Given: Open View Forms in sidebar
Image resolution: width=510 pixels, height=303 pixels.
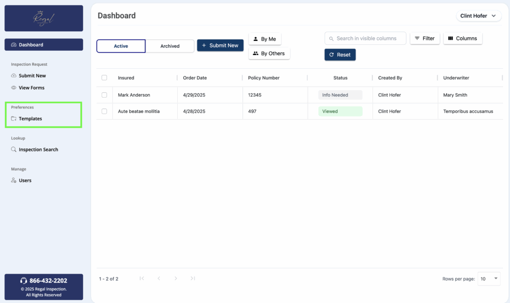Looking at the screenshot, I should click(31, 88).
